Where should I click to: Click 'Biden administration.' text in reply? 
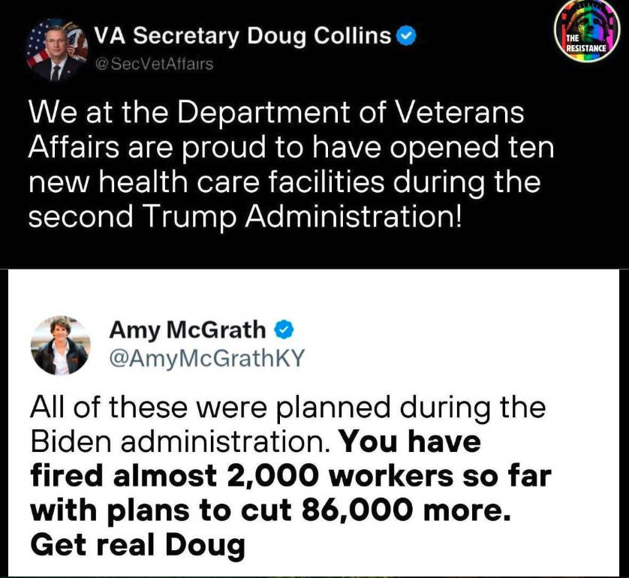(180, 441)
